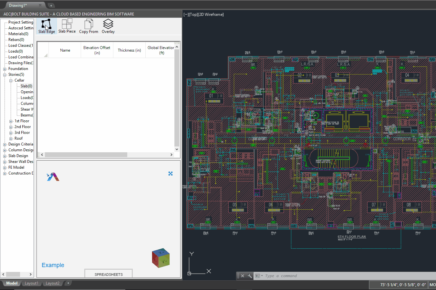This screenshot has height=290, width=436.
Task: Expand the 1st Floor node
Action: point(11,121)
